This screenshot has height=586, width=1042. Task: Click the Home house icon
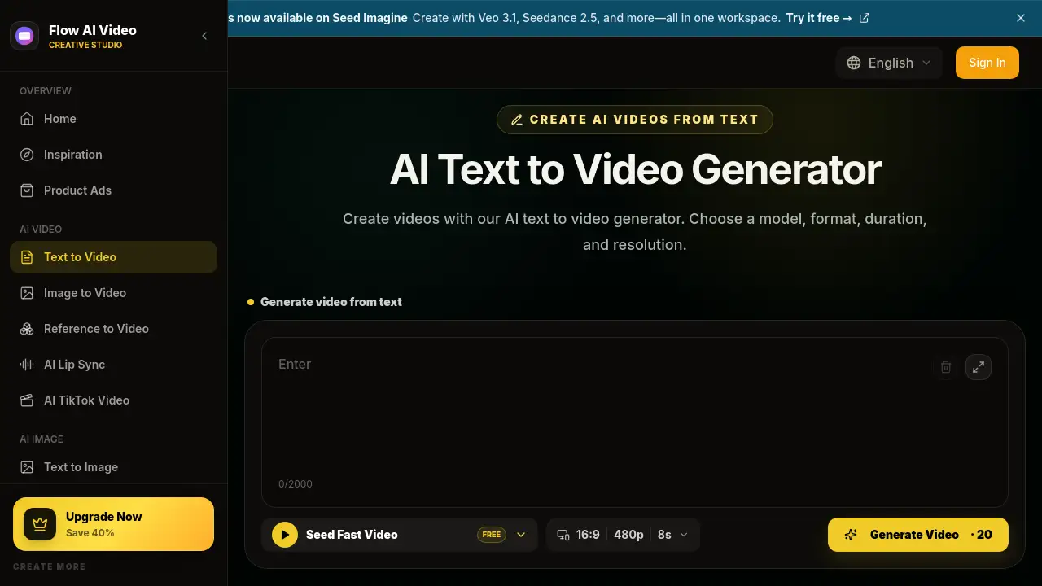tap(27, 119)
